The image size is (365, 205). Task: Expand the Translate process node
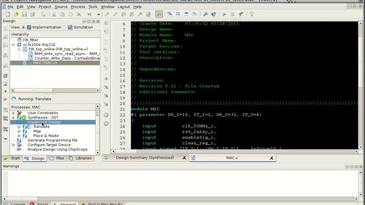point(19,126)
